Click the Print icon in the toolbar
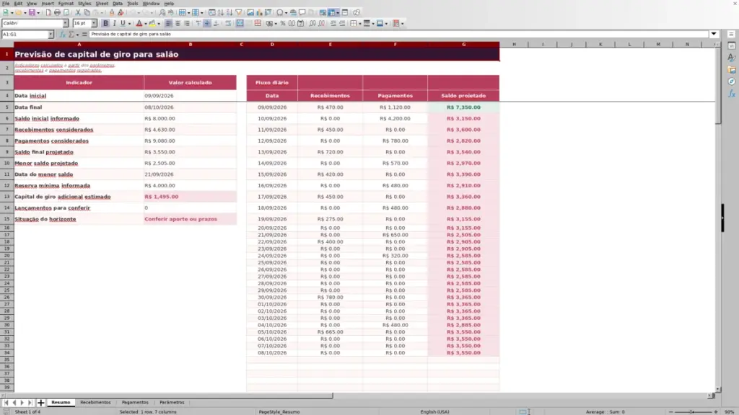The image size is (739, 415). point(57,12)
